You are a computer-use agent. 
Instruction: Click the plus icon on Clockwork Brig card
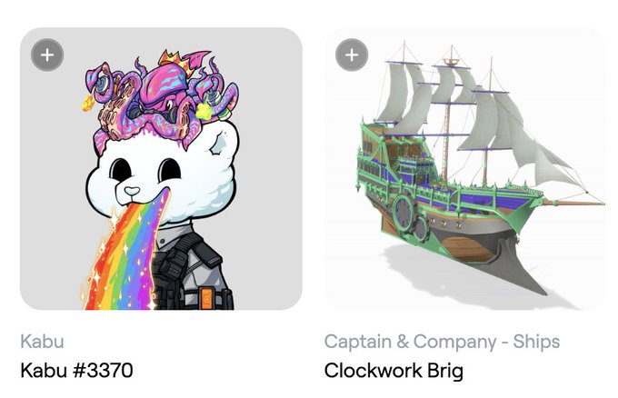[x=352, y=55]
